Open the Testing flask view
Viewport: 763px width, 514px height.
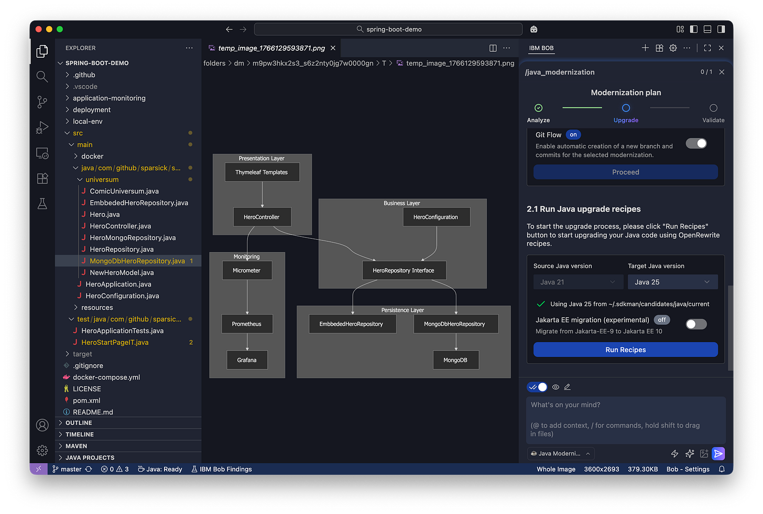[42, 203]
